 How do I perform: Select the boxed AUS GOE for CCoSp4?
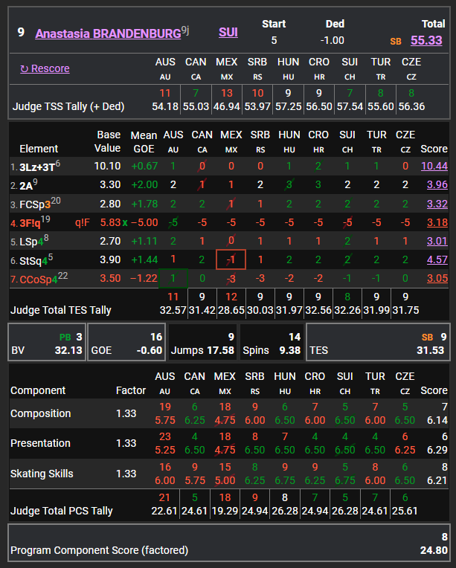(173, 277)
